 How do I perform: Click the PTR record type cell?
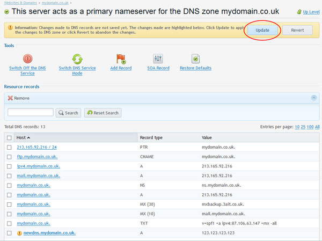tap(144, 147)
